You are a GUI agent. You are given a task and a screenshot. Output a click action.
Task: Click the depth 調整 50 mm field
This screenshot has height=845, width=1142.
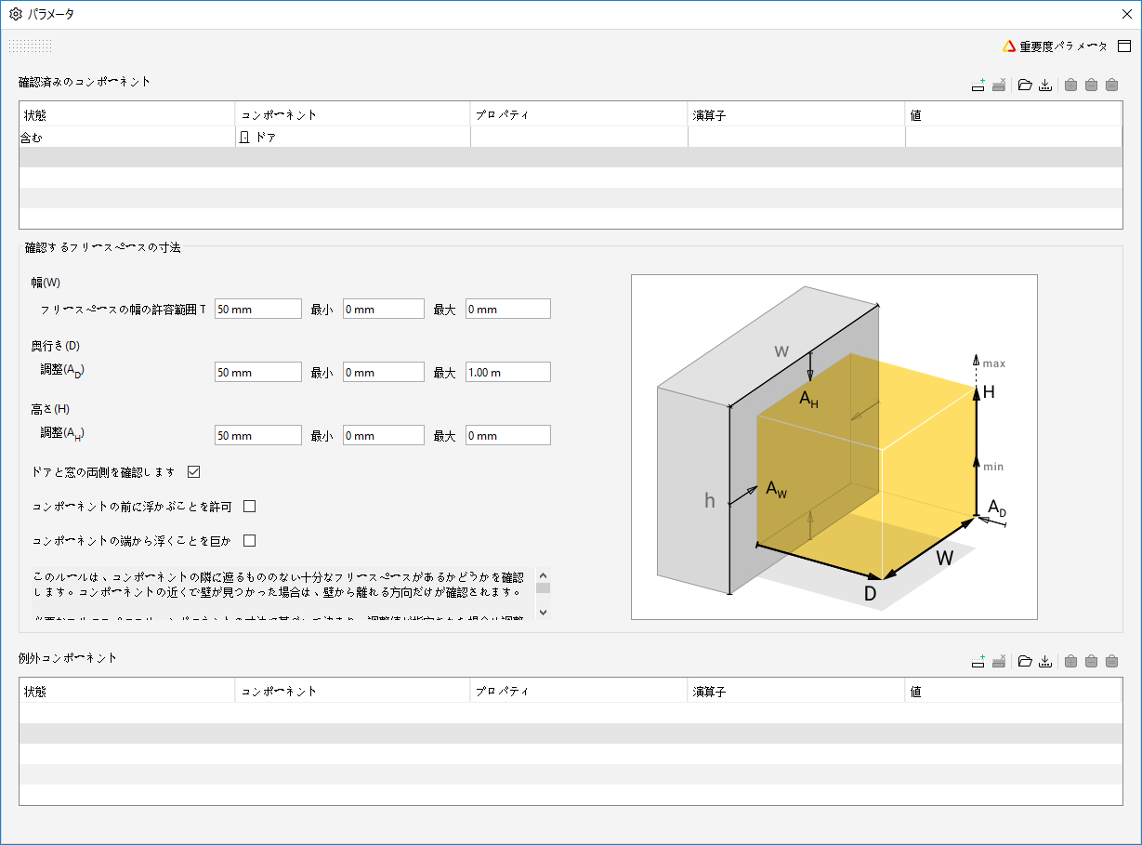(258, 372)
